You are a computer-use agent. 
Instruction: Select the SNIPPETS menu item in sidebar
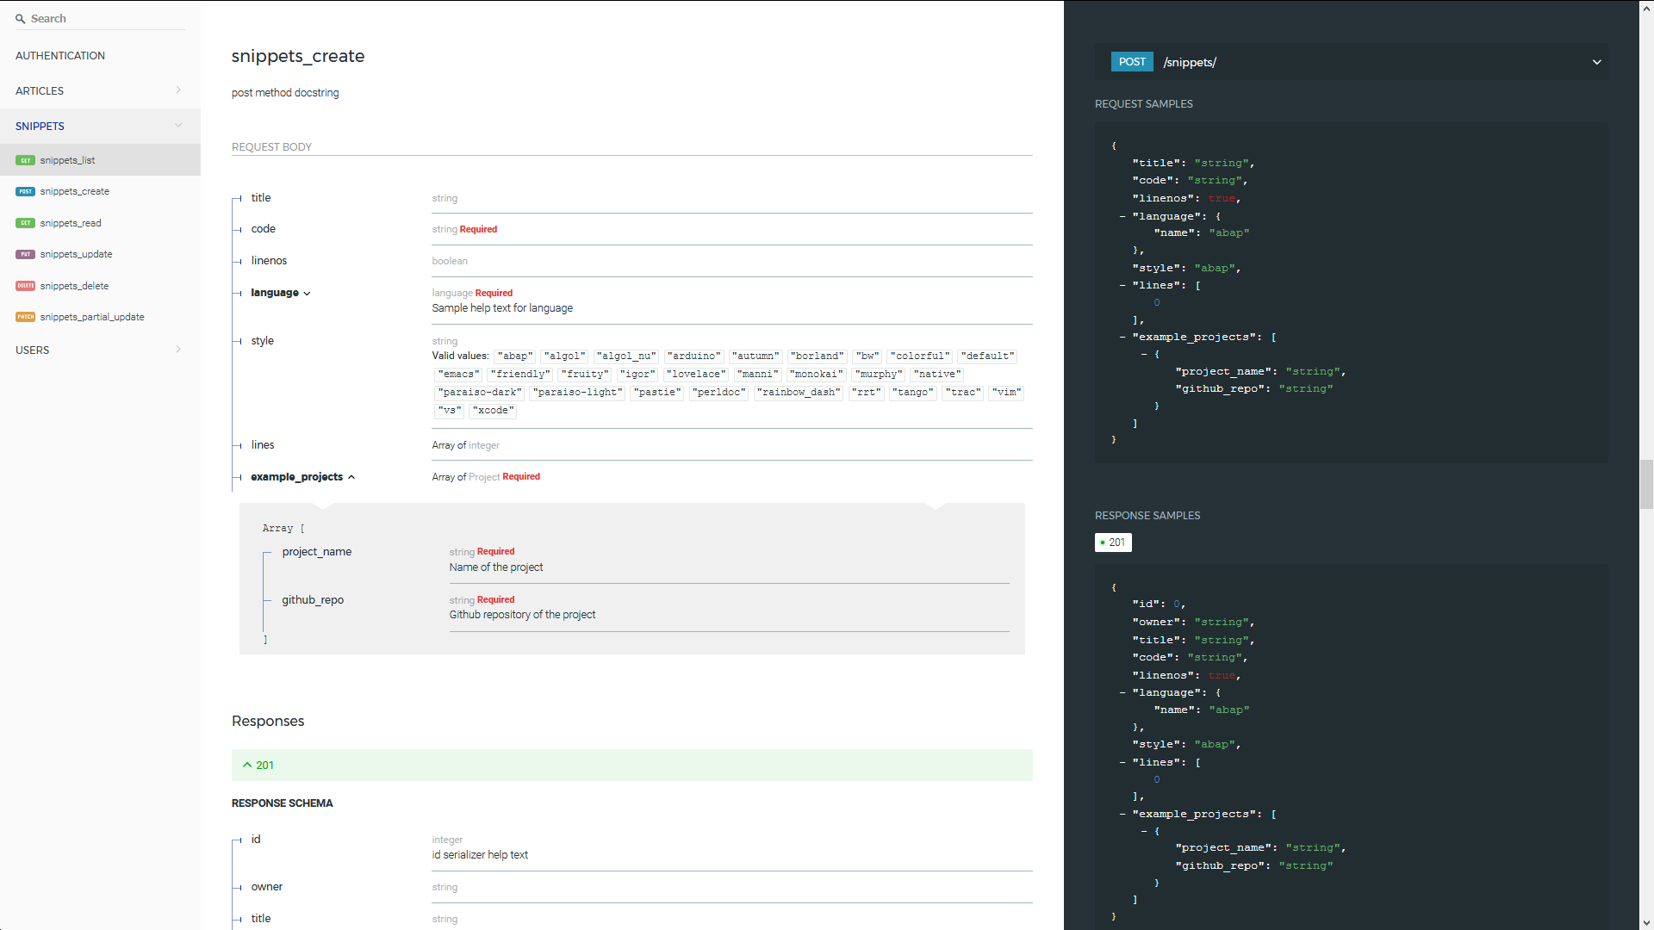pyautogui.click(x=40, y=126)
